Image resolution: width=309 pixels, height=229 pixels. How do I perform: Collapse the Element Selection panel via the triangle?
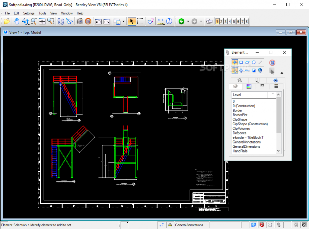pyautogui.click(x=282, y=73)
